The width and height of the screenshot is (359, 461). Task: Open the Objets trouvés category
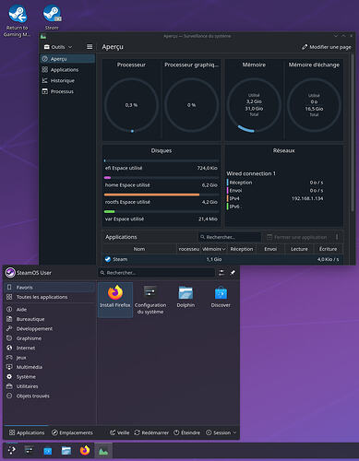(x=50, y=396)
